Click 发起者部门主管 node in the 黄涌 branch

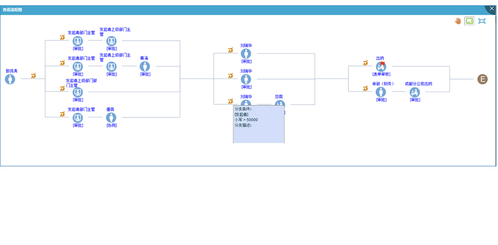click(x=77, y=67)
